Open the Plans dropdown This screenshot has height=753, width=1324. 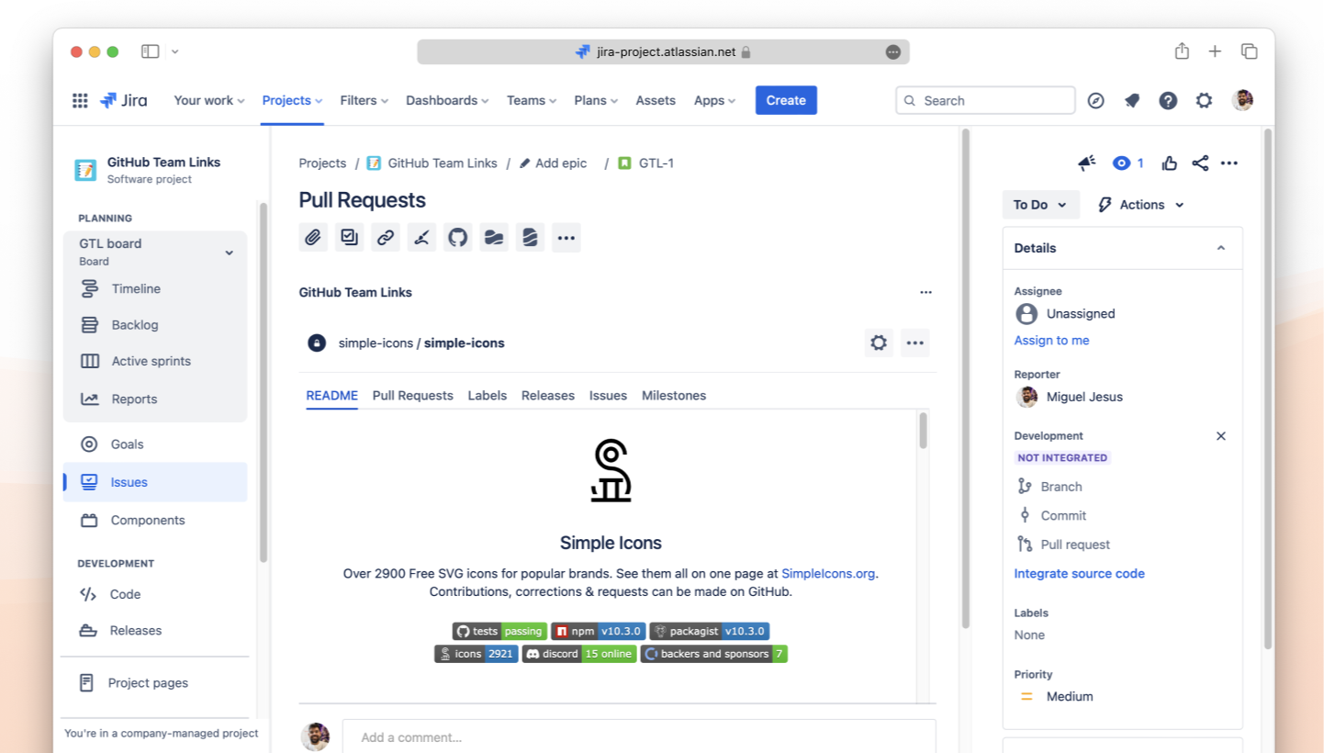click(x=596, y=100)
